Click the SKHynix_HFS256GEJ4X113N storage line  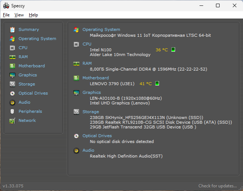pos(146,118)
